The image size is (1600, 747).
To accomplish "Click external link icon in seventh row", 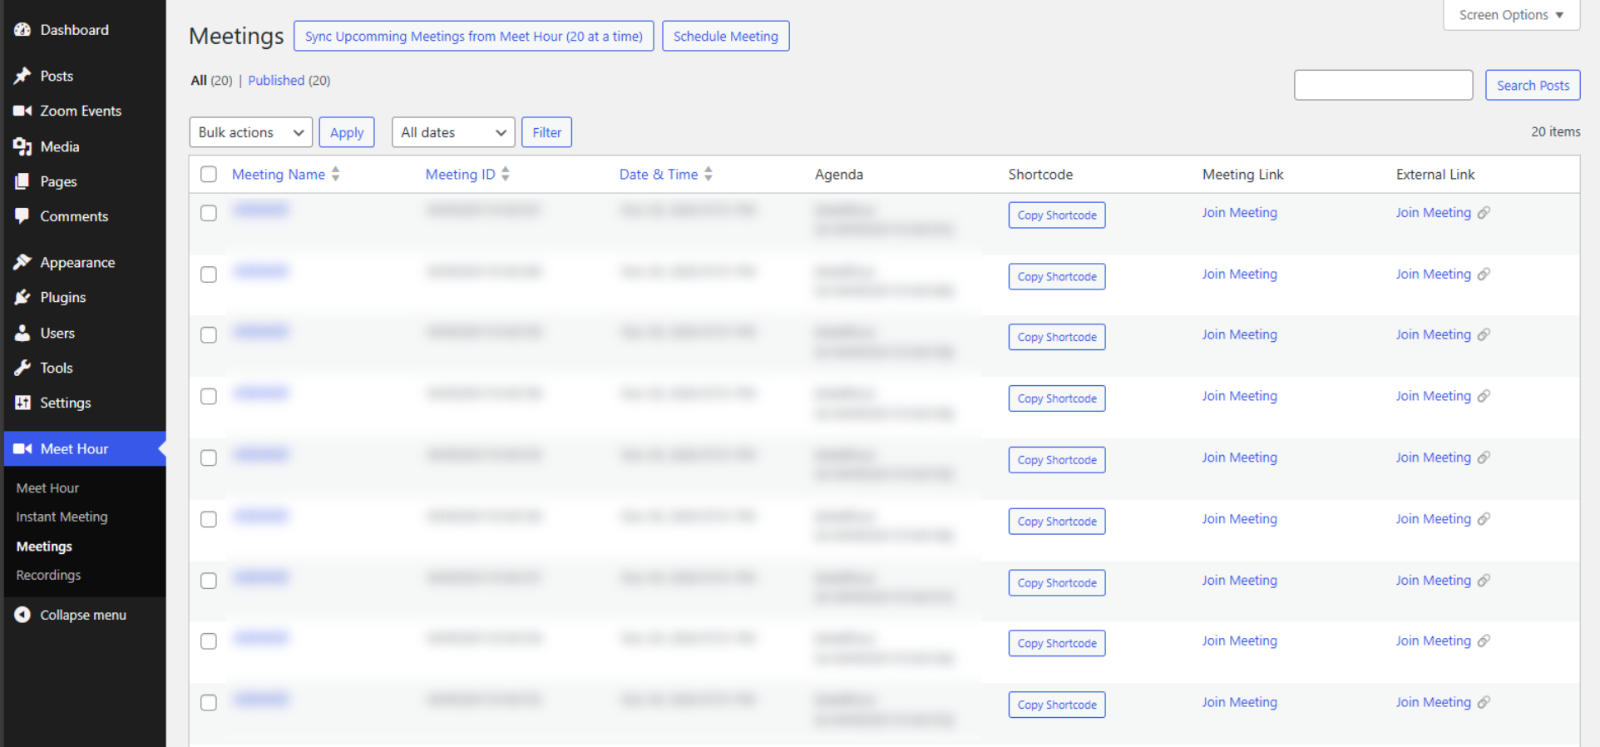I will [1484, 581].
